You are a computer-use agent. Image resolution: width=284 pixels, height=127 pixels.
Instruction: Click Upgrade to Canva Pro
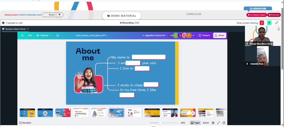[154, 35]
